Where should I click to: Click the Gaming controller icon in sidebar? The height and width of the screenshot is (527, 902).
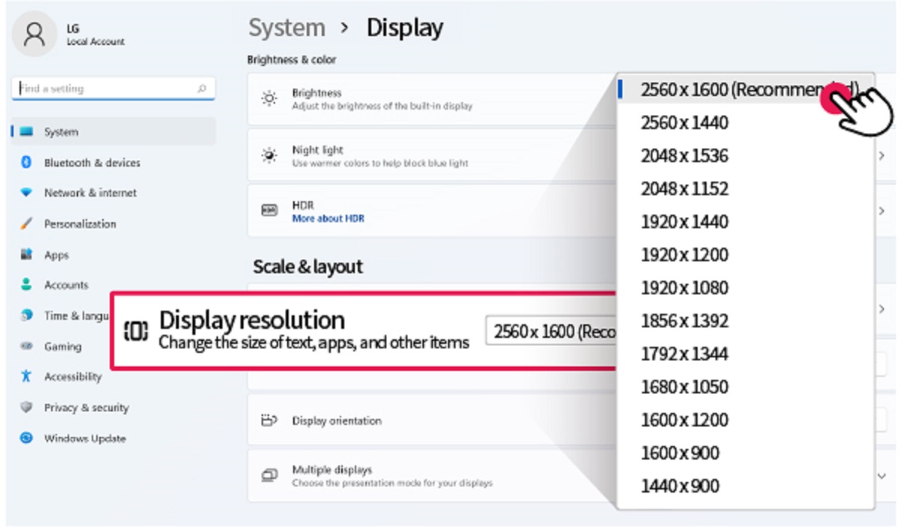(x=28, y=346)
